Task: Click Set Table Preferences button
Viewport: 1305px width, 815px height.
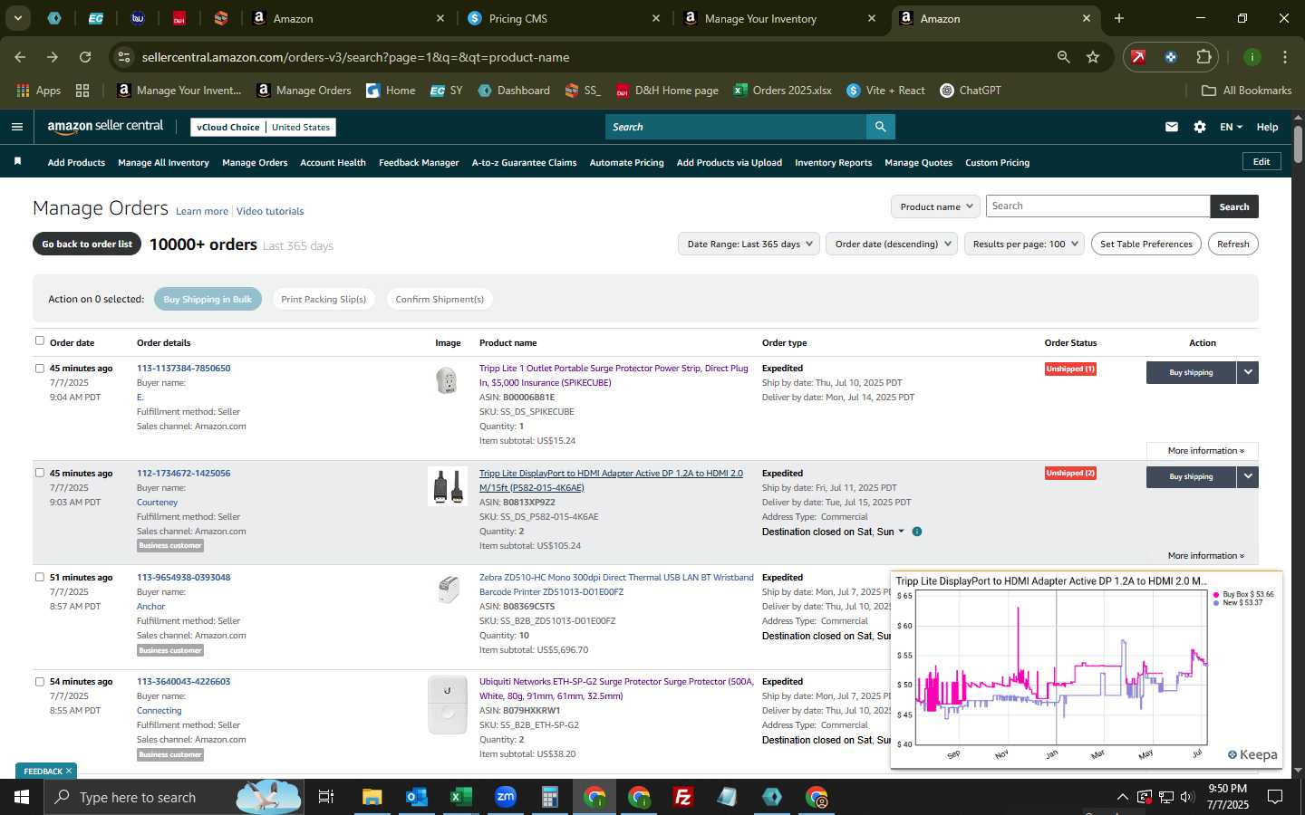Action: point(1145,244)
